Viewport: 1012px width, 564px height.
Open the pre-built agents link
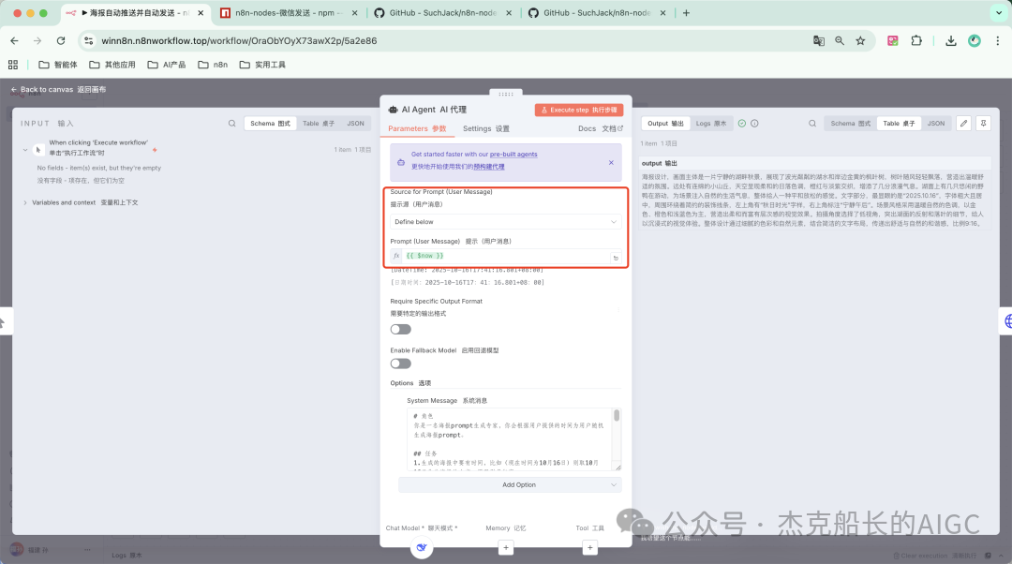pos(513,155)
